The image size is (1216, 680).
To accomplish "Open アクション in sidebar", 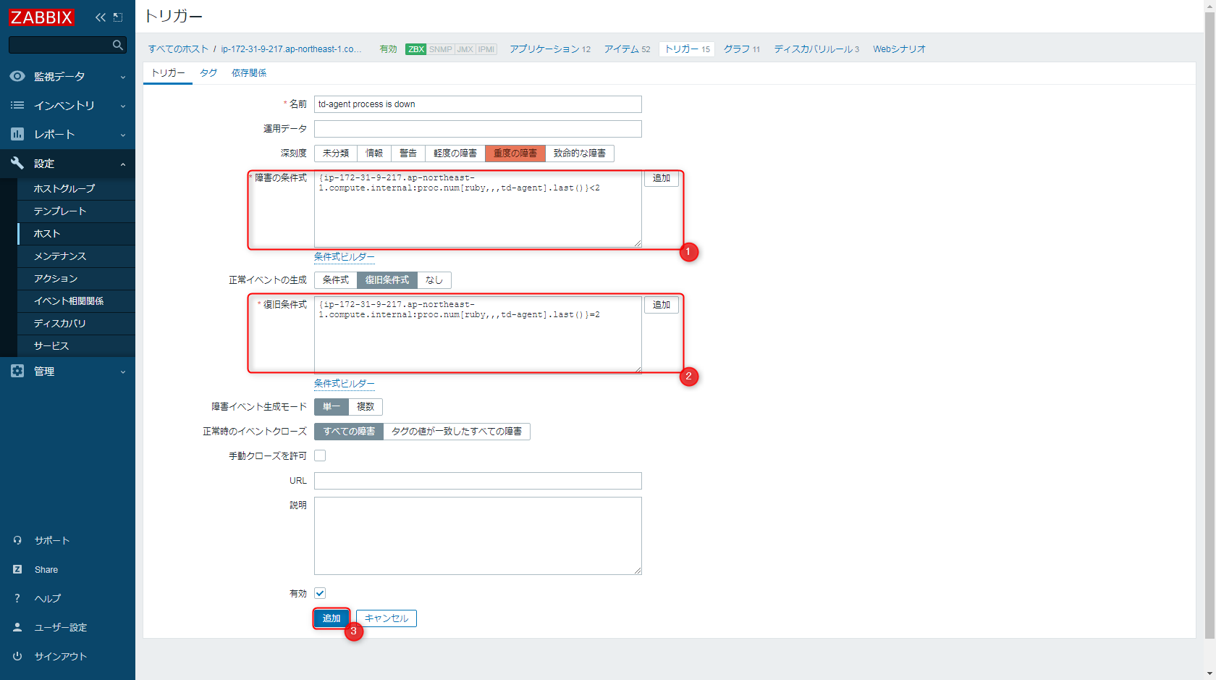I will click(76, 279).
